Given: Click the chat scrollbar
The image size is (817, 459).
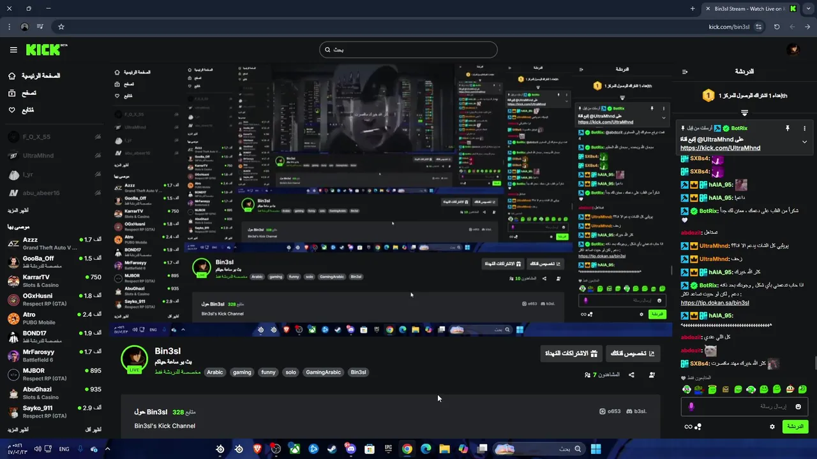Looking at the screenshot, I should 814,363.
